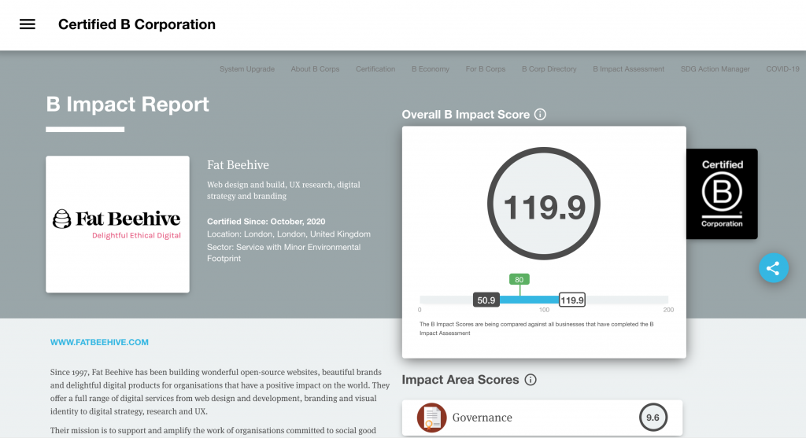Click the blue share floating button
The image size is (806, 438).
(x=774, y=267)
